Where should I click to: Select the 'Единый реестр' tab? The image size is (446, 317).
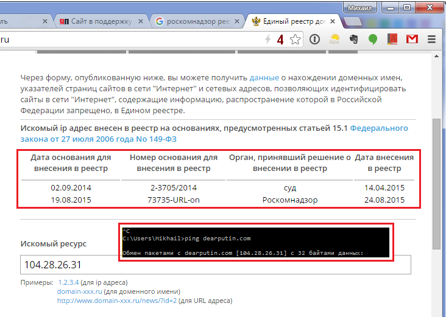tap(293, 21)
